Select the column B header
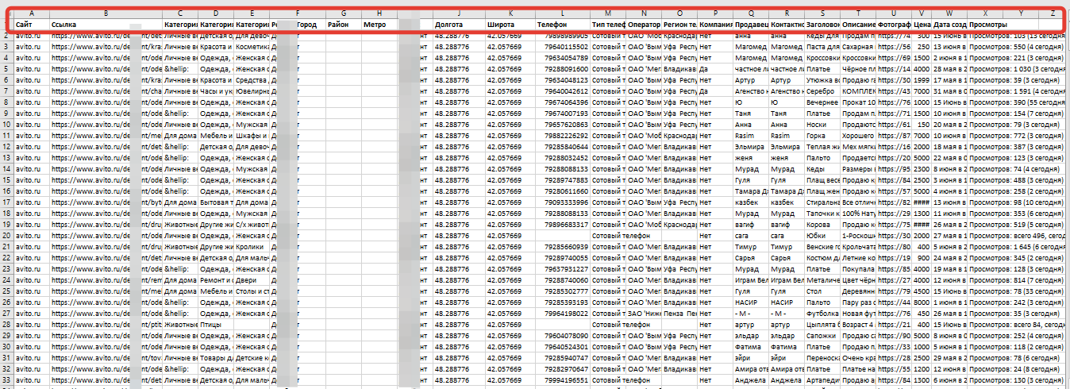 (x=106, y=13)
